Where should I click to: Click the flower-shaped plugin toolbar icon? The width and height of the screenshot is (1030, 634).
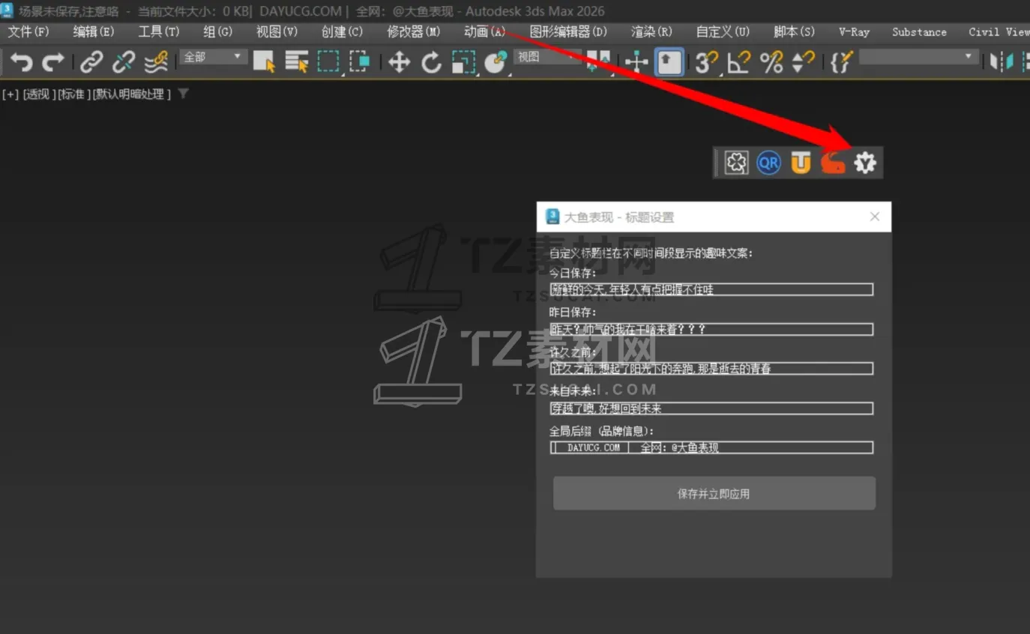(x=736, y=163)
